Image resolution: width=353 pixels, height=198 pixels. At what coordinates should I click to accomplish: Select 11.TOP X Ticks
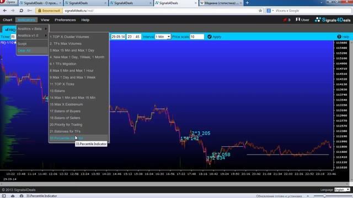(x=79, y=84)
